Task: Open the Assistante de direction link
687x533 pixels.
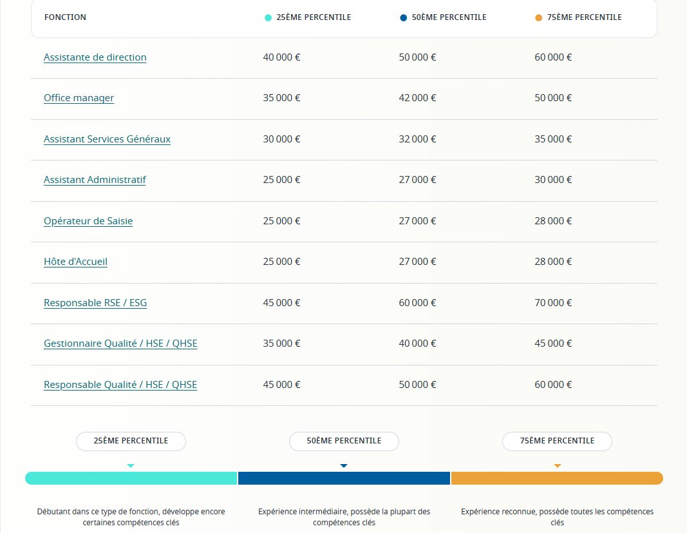Action: [x=95, y=57]
